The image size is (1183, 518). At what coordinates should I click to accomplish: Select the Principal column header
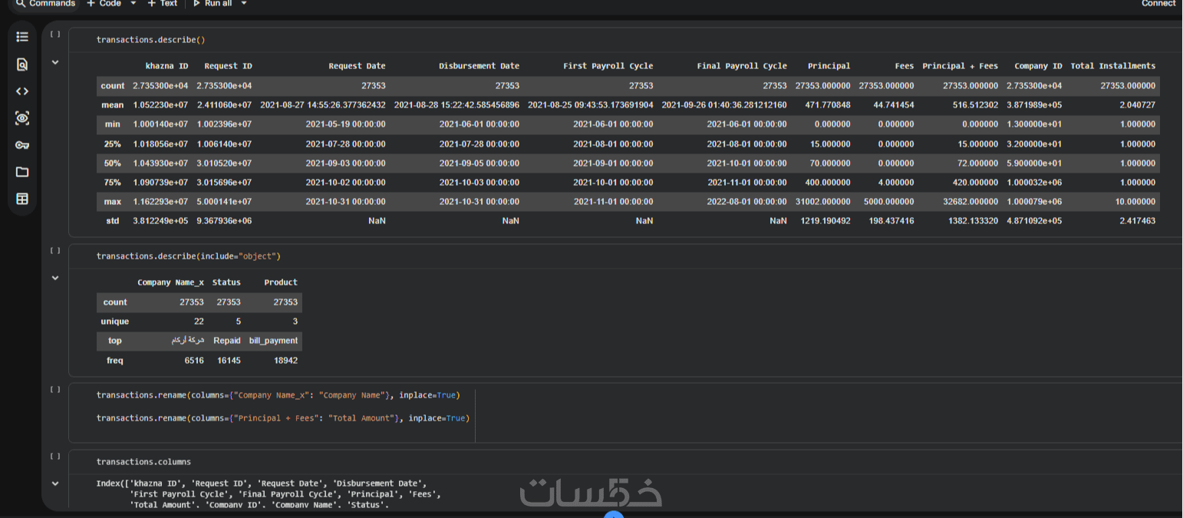point(829,66)
